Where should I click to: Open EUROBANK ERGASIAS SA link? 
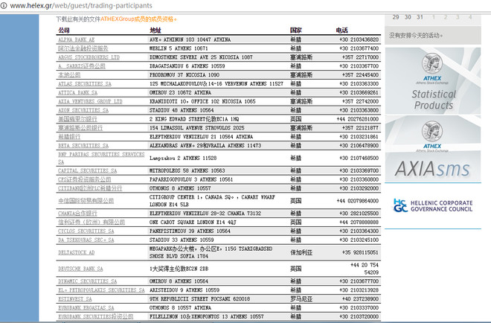click(x=86, y=308)
